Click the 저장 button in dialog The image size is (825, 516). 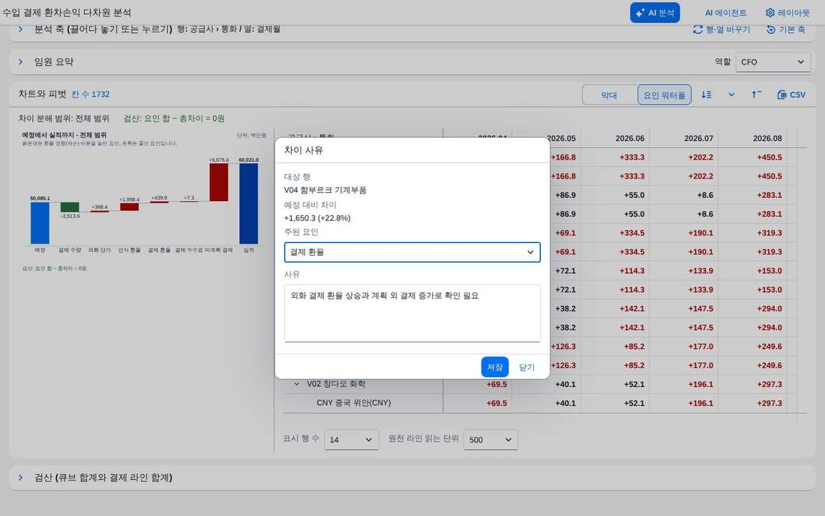494,367
